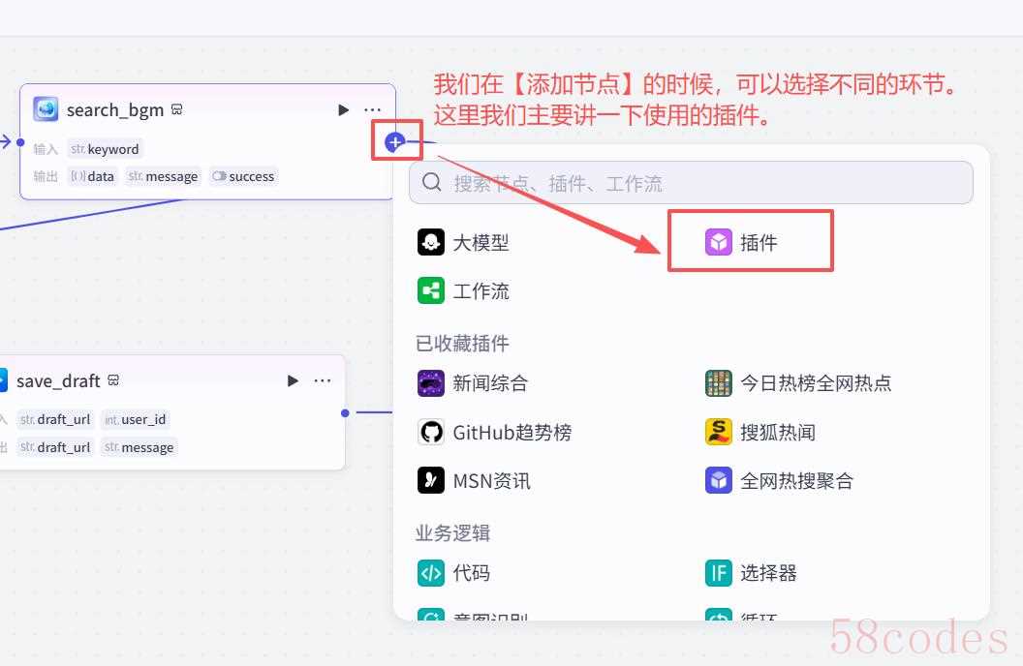
Task: Click the save_draft output connection port
Action: coord(345,413)
